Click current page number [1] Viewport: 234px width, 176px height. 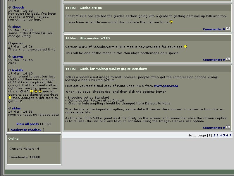(x=209, y=136)
